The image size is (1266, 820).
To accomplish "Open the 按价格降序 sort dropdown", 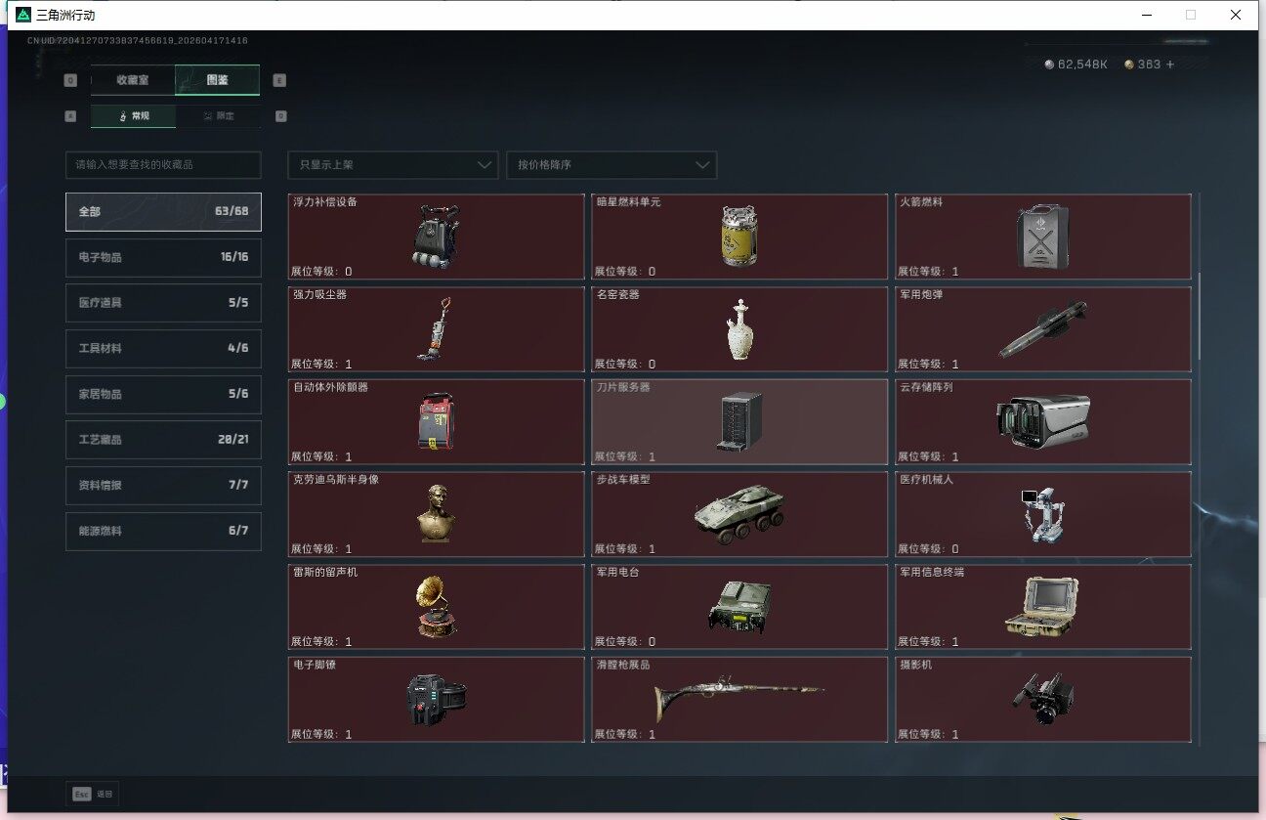I will (x=612, y=165).
